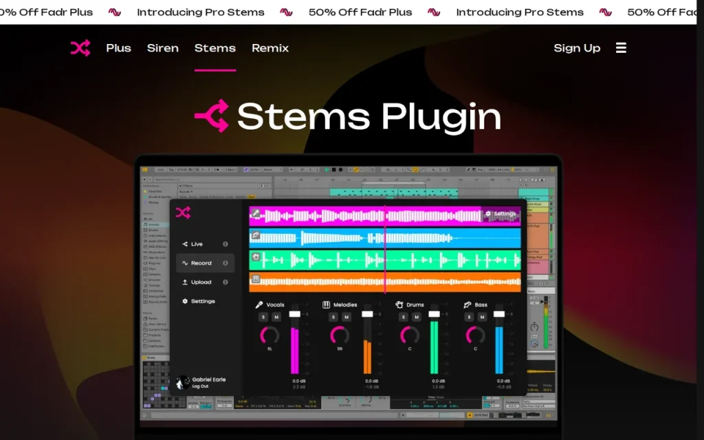Solo the Bass stem
Image resolution: width=704 pixels, height=440 pixels.
coord(469,317)
